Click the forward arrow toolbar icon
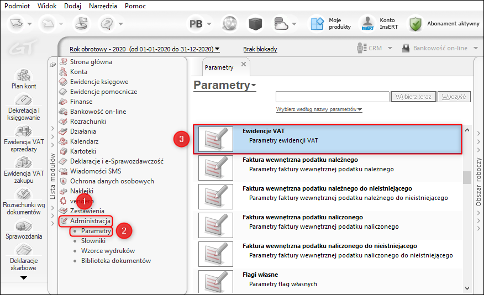Screen dimensions: 484x295 pos(48,24)
